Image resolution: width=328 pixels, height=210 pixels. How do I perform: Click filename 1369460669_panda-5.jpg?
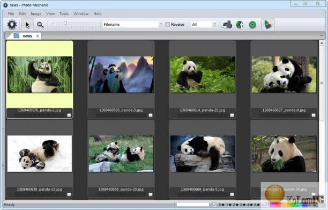tap(203, 189)
